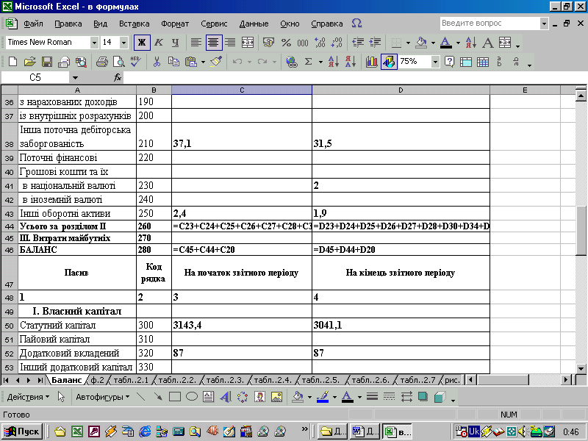Open the Файл menu
Viewport: 588px width, 441px height.
click(33, 24)
